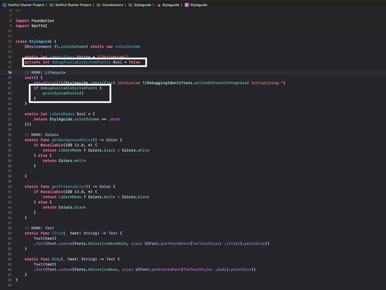This screenshot has height=290, width=386.
Task: Open SwiftUI Starter Project breadcrumb with project icon
Action: (26, 5)
